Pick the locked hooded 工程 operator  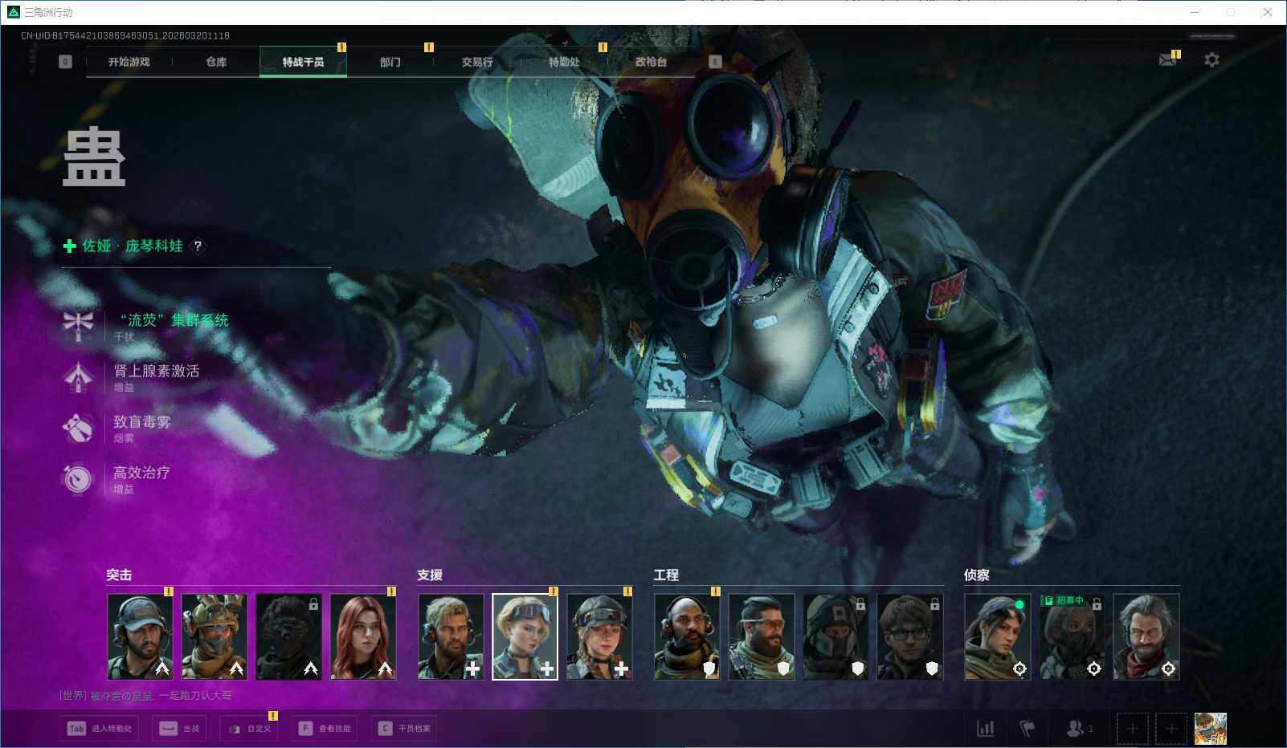[836, 637]
